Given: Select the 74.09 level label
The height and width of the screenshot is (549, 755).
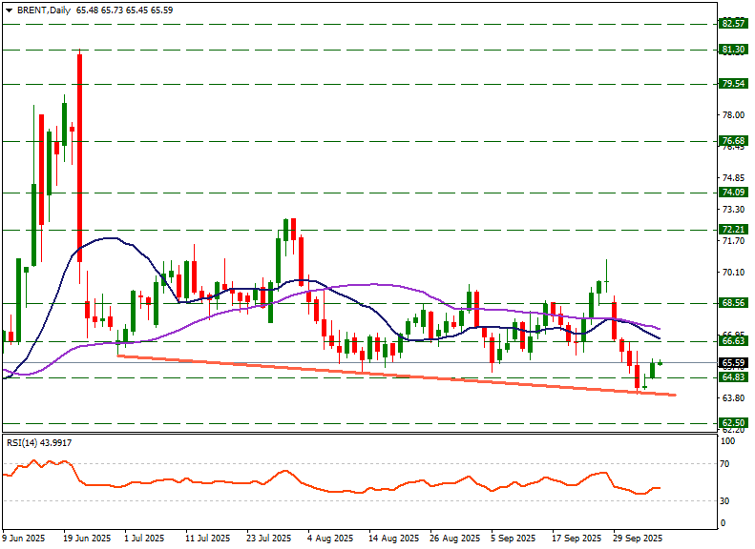Looking at the screenshot, I should [732, 192].
